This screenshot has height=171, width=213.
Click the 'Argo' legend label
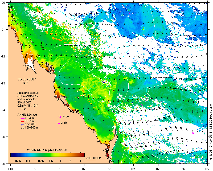click(x=66, y=116)
